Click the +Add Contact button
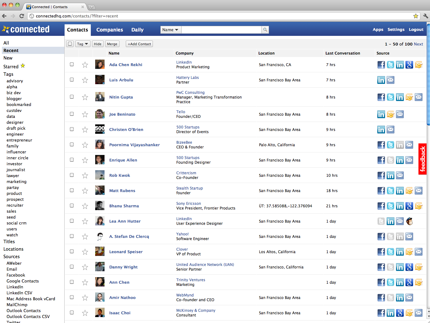The height and width of the screenshot is (323, 430). (139, 44)
